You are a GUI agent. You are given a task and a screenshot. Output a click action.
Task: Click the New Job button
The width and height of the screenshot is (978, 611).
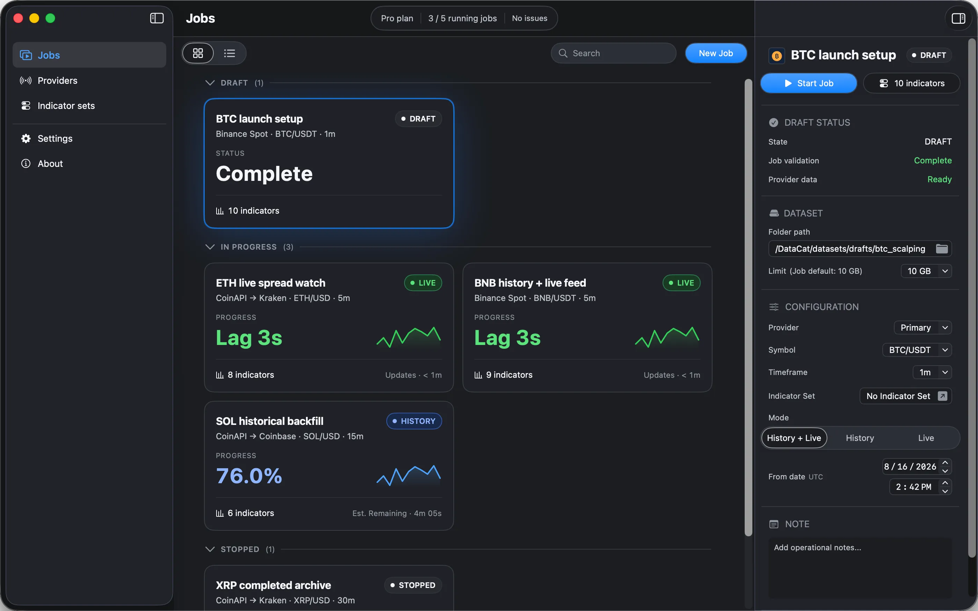tap(715, 53)
